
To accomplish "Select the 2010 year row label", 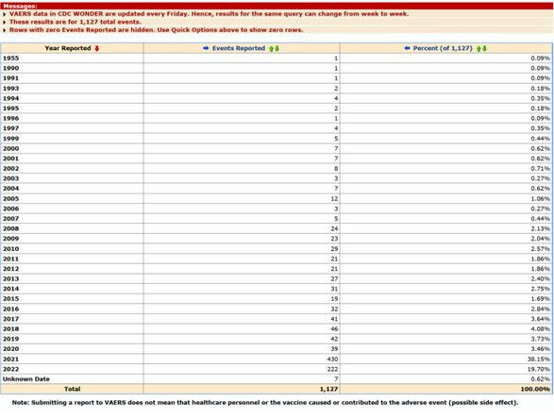I will [11, 249].
